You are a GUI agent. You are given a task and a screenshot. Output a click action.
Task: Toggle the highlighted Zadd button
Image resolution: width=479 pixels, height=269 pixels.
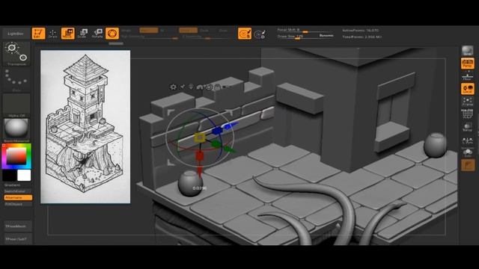click(x=188, y=30)
